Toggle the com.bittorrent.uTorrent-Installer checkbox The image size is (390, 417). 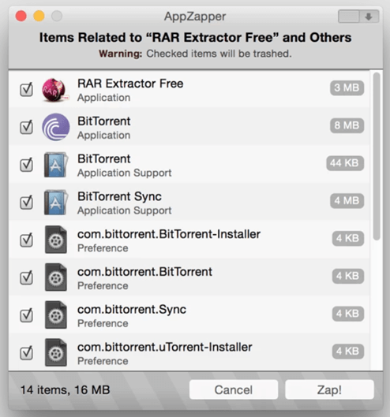(26, 353)
